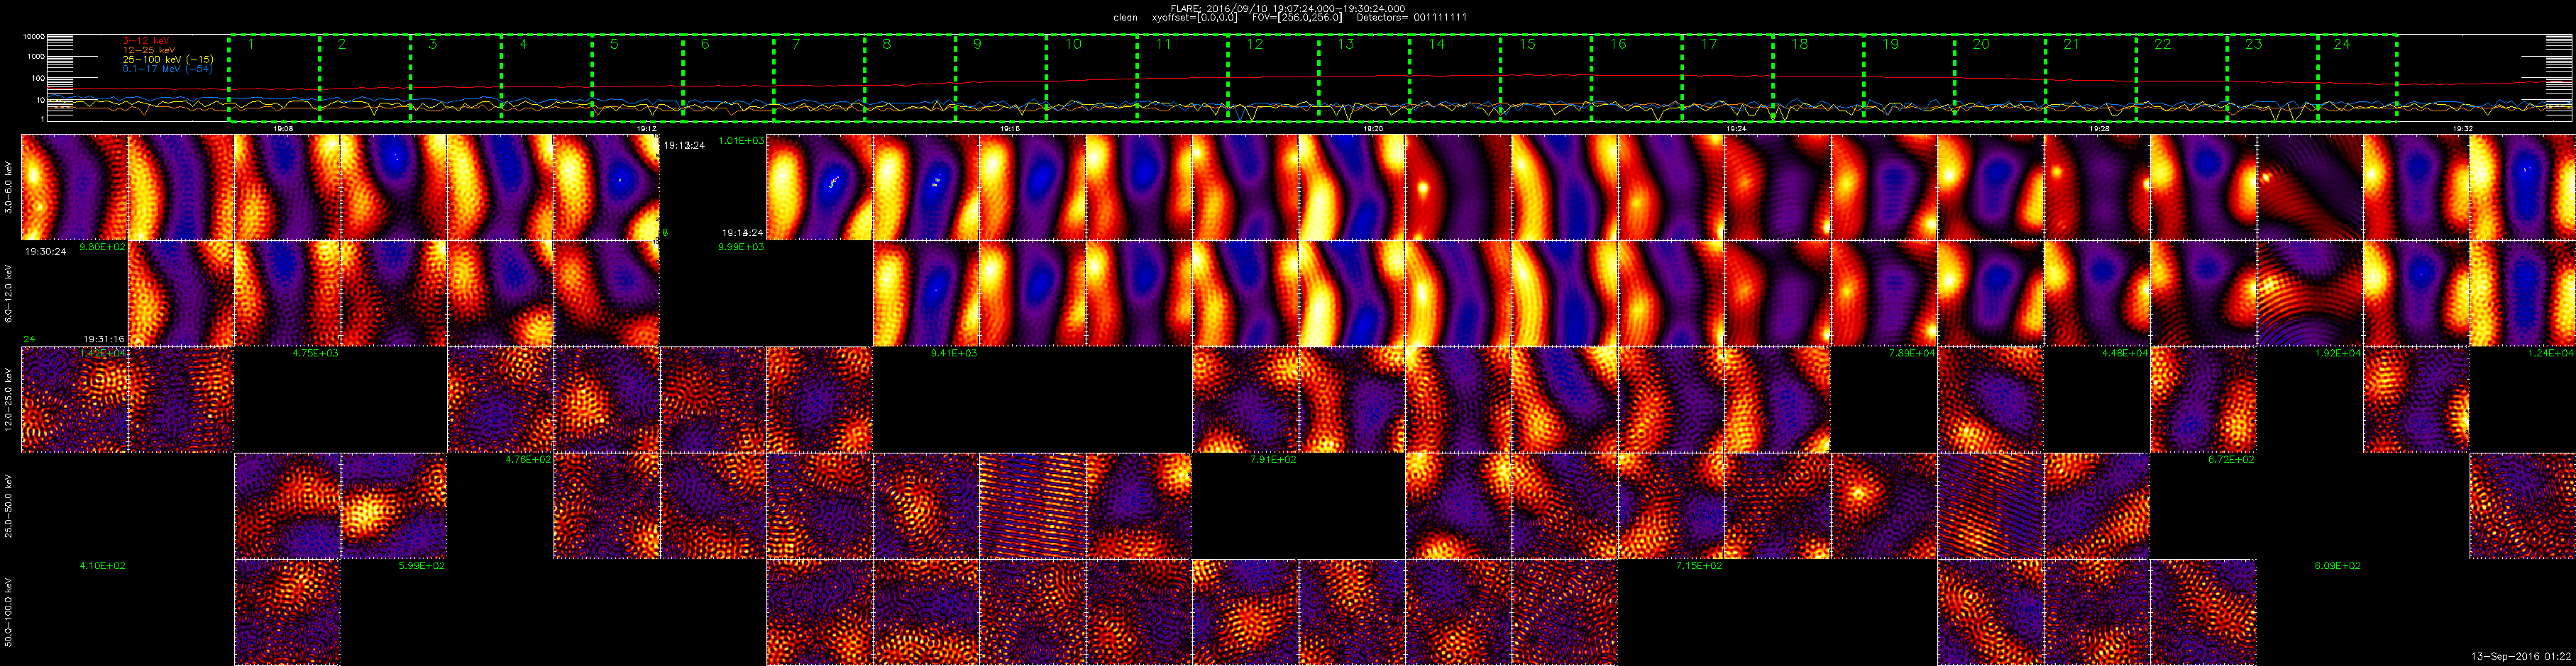
Task: Click the 1.01E+03 value label
Action: point(741,141)
